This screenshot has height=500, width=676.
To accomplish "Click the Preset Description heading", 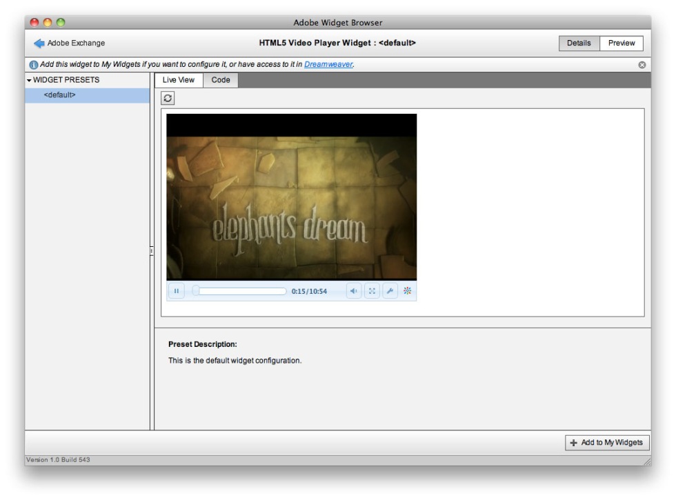I will (x=203, y=344).
